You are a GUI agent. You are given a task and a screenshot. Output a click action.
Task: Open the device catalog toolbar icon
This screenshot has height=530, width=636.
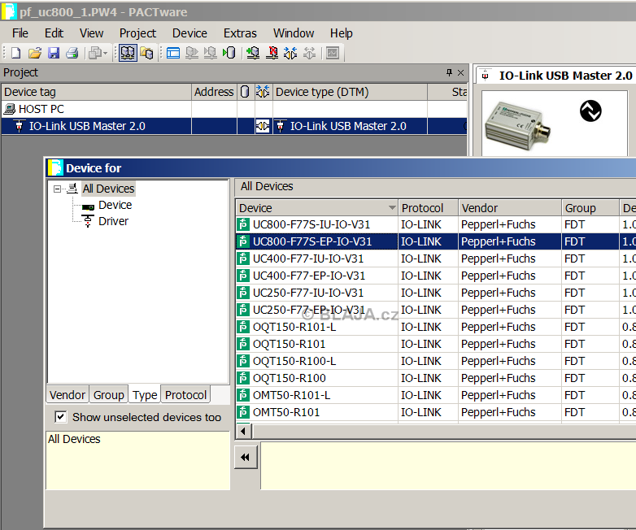tap(146, 53)
